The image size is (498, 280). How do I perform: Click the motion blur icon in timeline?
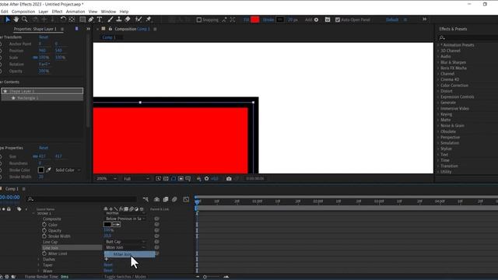(x=174, y=199)
